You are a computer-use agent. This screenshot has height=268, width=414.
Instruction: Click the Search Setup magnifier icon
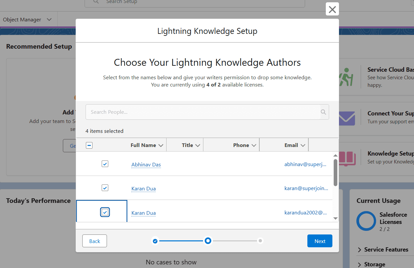click(96, 2)
